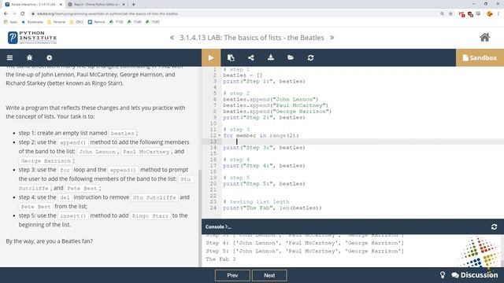Click code line 'beatles = []'
Viewport: 504px width, 283px height.
pos(243,75)
